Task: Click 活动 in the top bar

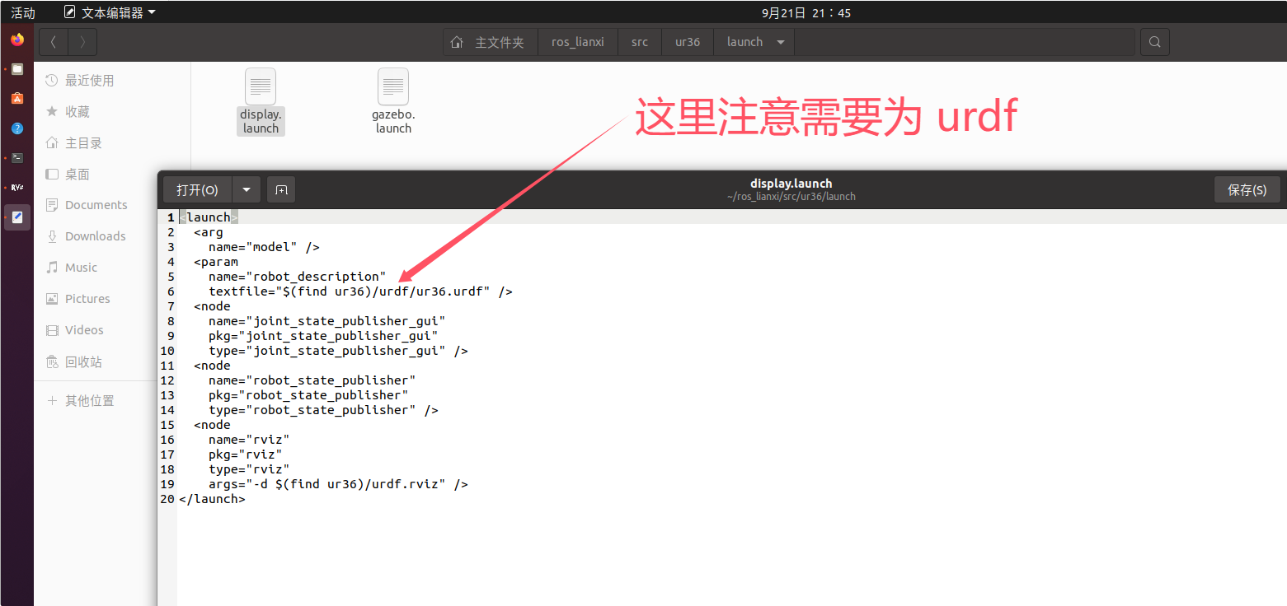Action: [22, 12]
